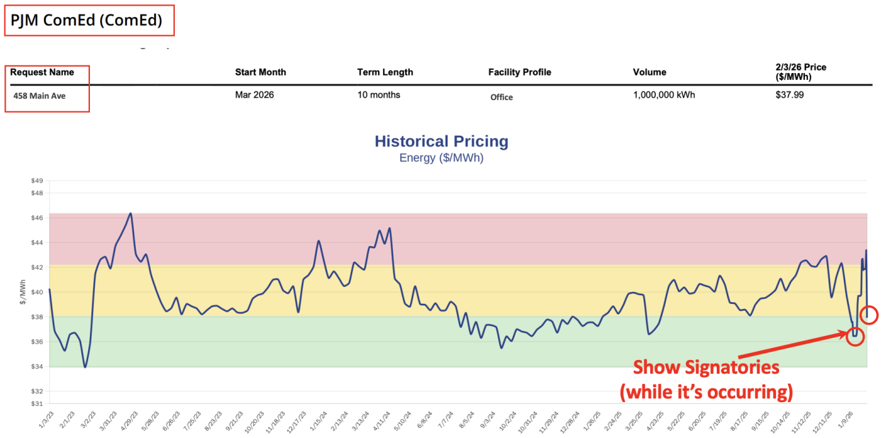Select the Office facility profile value
Viewport: 881px width, 438px height.
502,98
